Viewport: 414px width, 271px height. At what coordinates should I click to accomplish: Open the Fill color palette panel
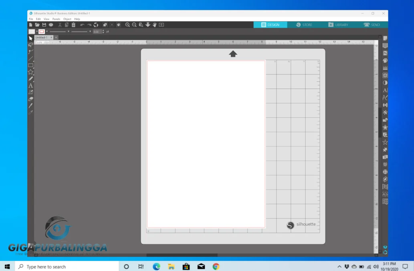[385, 60]
